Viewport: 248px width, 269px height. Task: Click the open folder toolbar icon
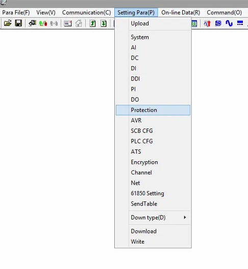coord(8,23)
